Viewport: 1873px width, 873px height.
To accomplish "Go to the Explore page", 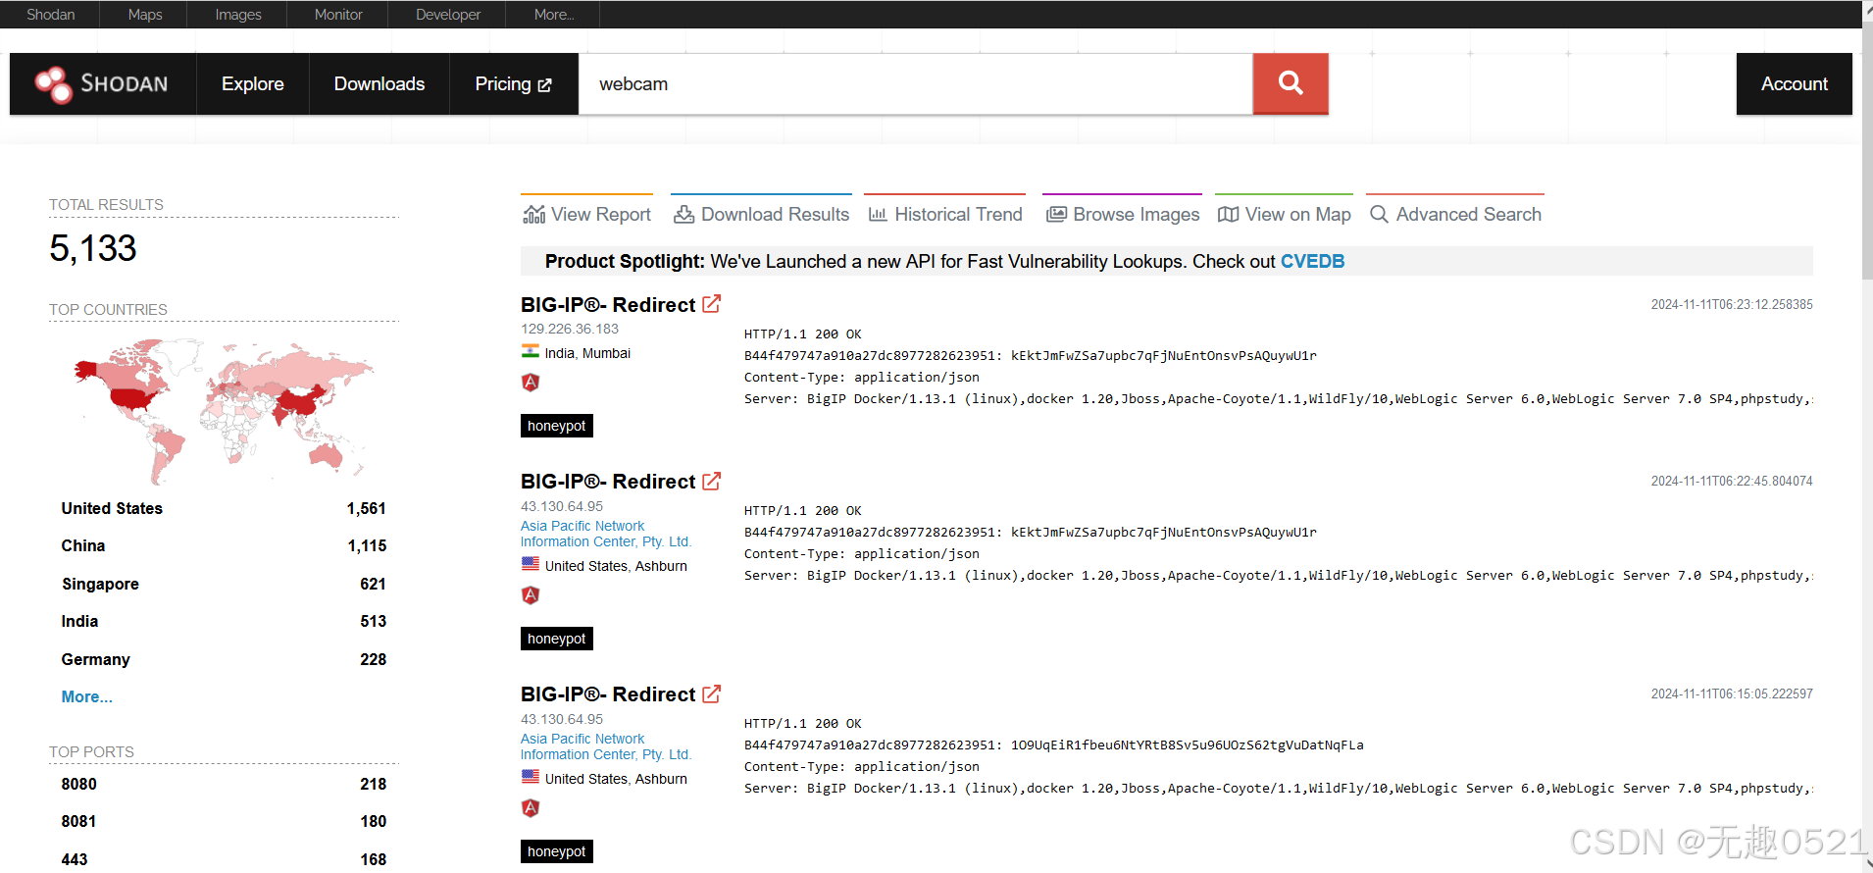I will 253,84.
